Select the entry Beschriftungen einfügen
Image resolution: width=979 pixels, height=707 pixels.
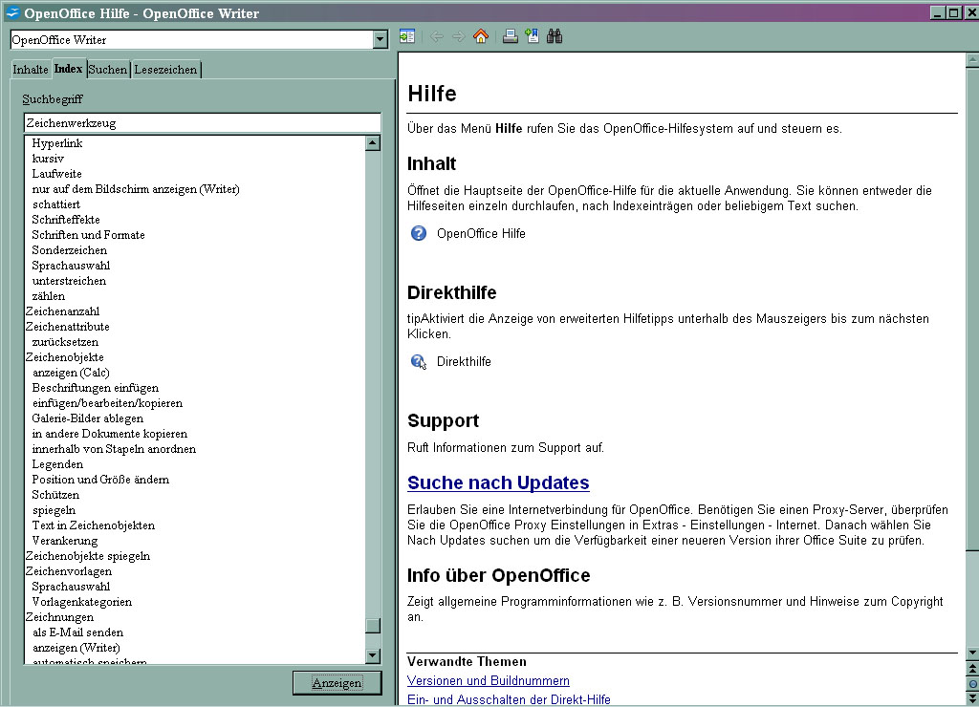pos(96,388)
